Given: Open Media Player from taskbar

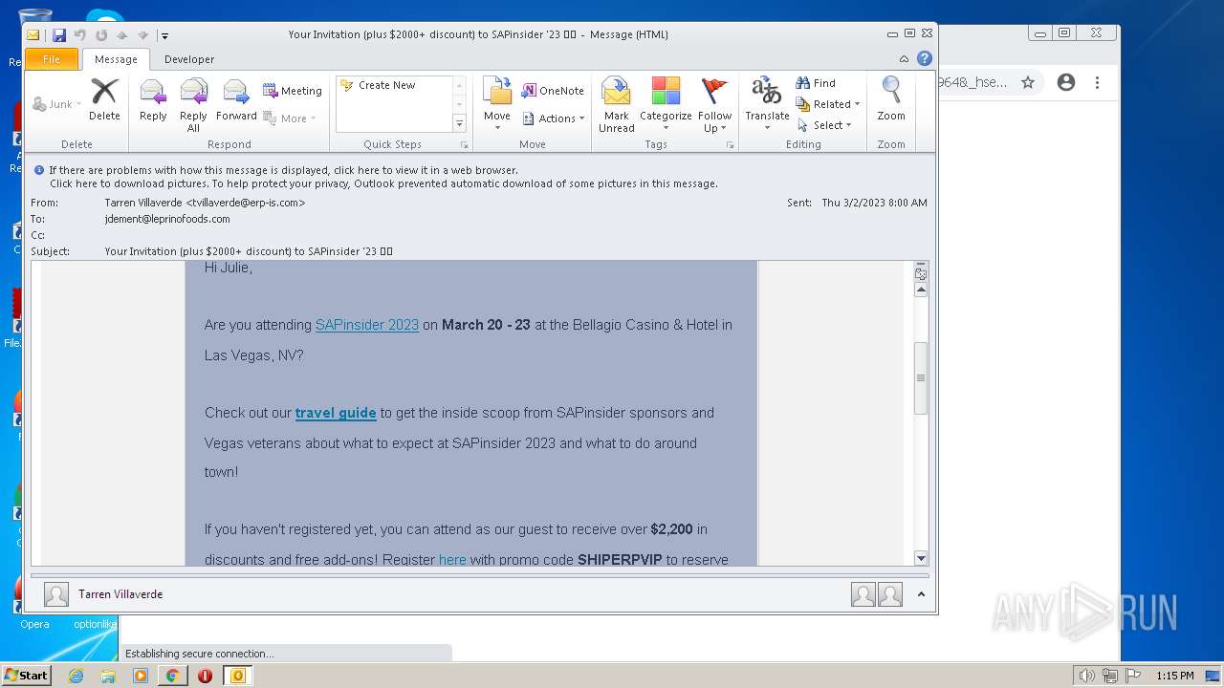Looking at the screenshot, I should pos(141,676).
